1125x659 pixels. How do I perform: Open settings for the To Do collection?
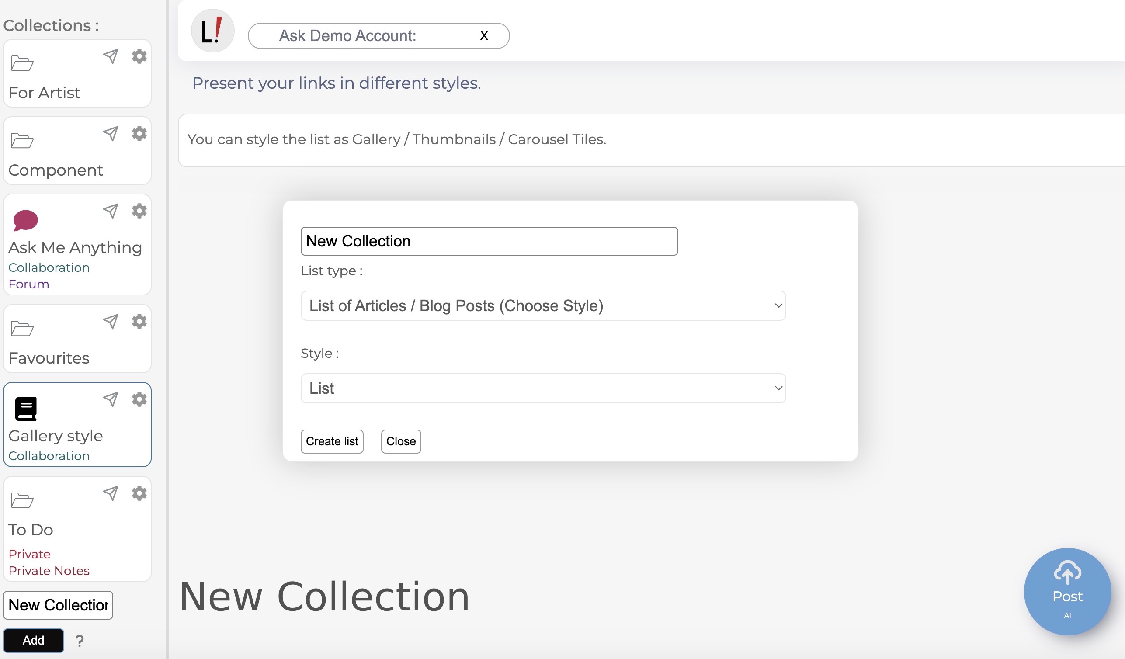pyautogui.click(x=139, y=493)
